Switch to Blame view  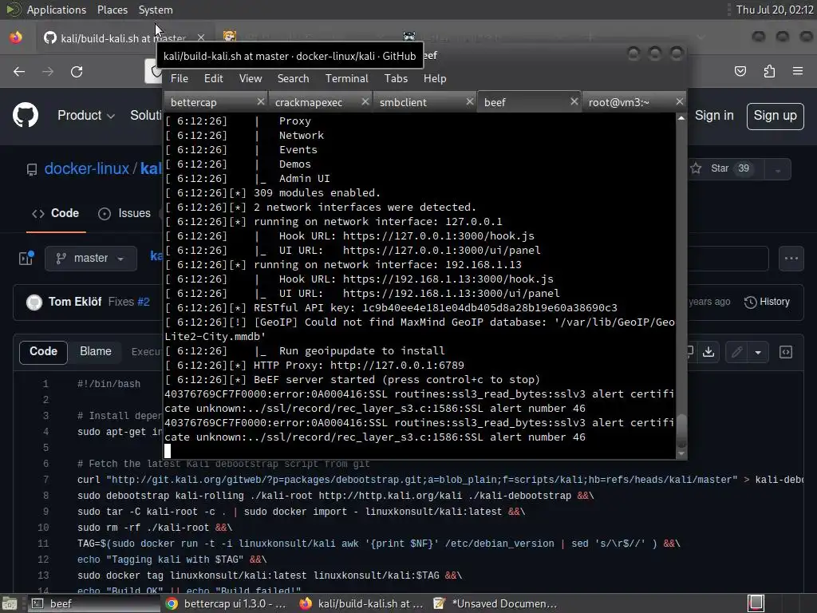click(x=96, y=351)
